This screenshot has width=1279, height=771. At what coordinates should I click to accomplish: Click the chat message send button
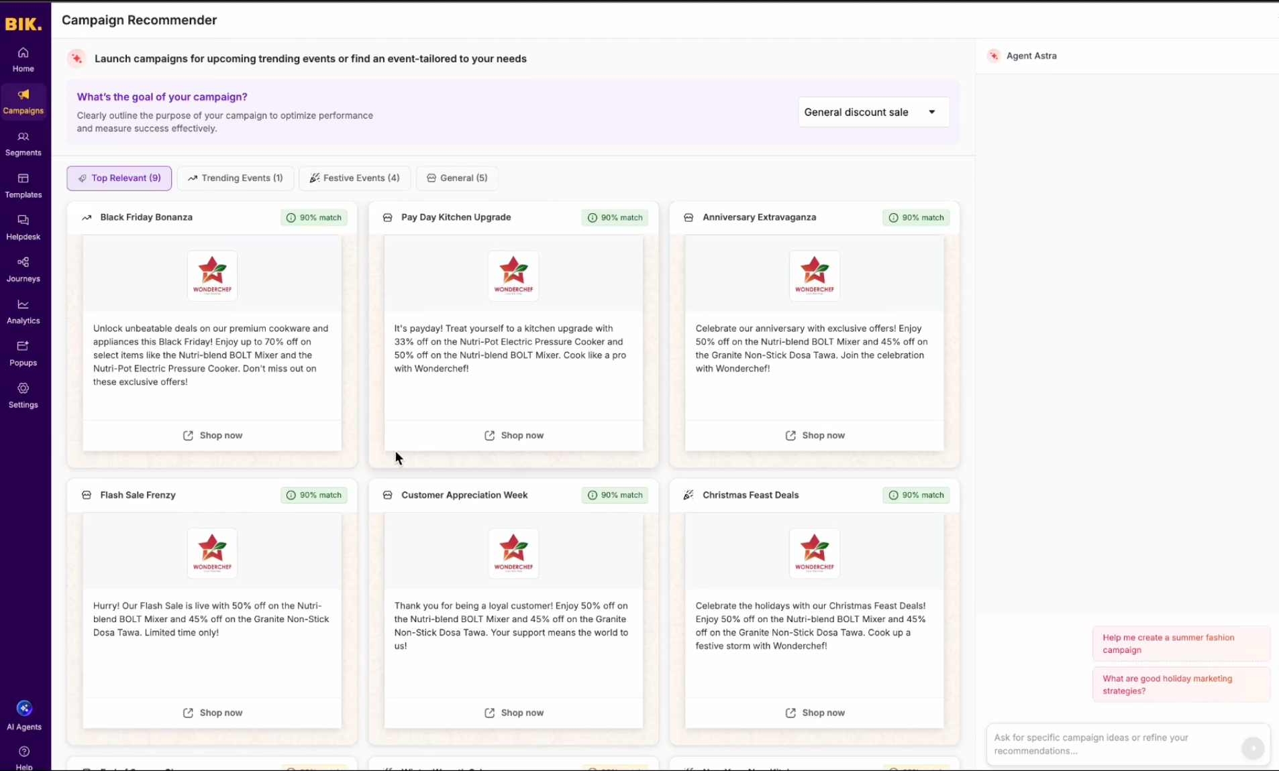tap(1254, 748)
